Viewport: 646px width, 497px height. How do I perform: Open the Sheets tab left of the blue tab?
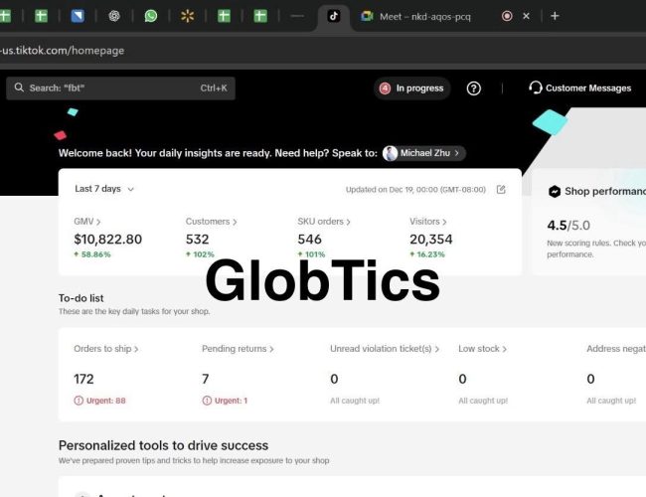(41, 16)
